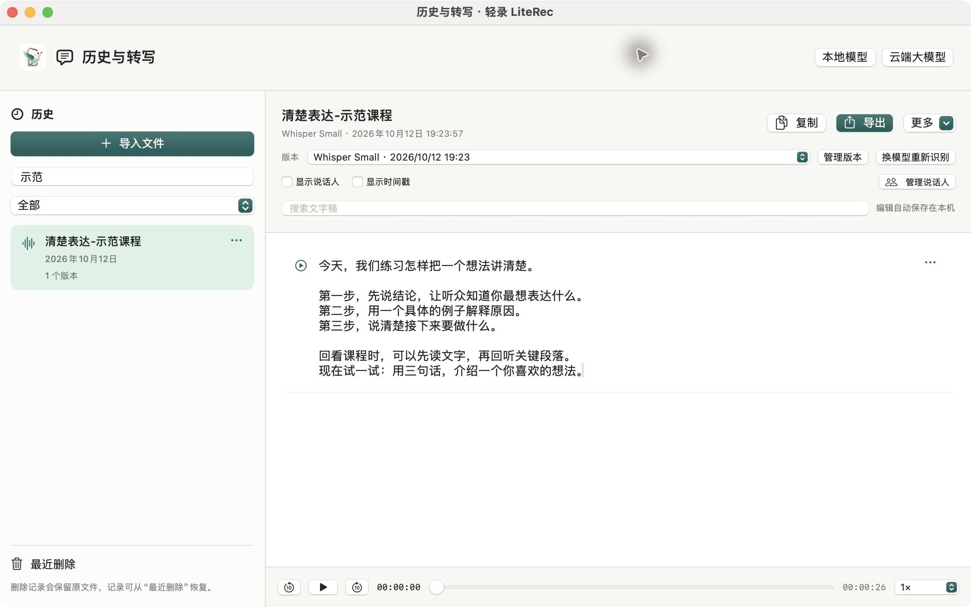
Task: Click transcript line 第一步，先说结论
Action: 451,296
